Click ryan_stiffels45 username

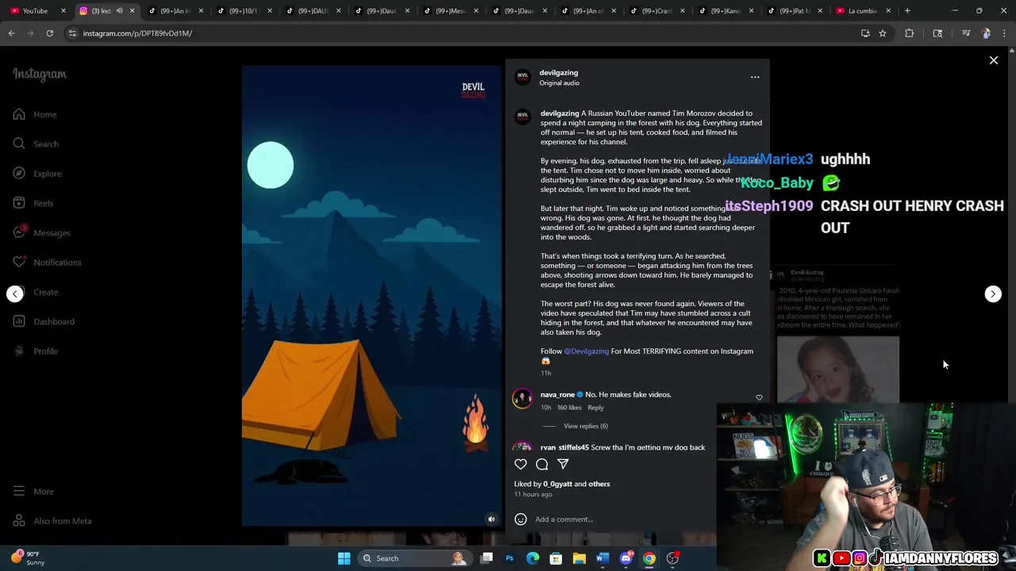(x=565, y=448)
